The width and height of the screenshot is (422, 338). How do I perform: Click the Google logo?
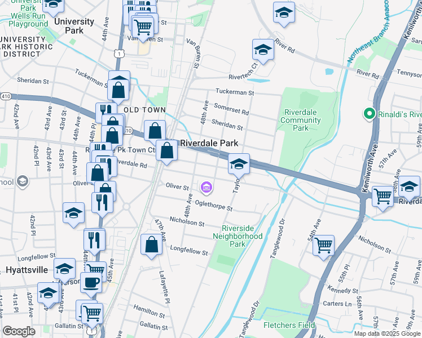[x=19, y=331]
